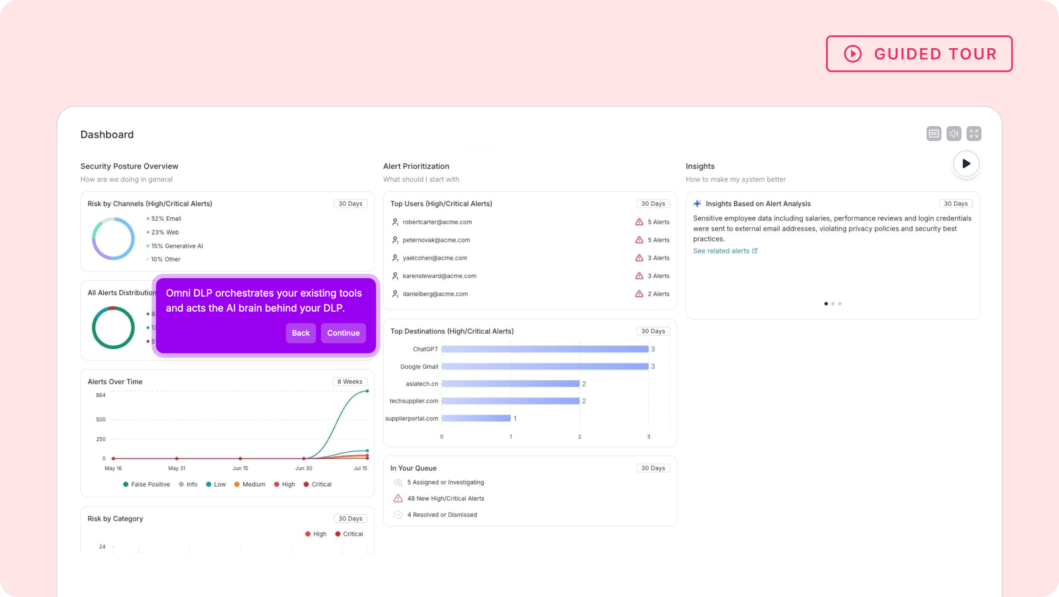Viewport: 1059px width, 597px height.
Task: Click the warning triangle next to peternovak's alerts
Action: click(639, 240)
